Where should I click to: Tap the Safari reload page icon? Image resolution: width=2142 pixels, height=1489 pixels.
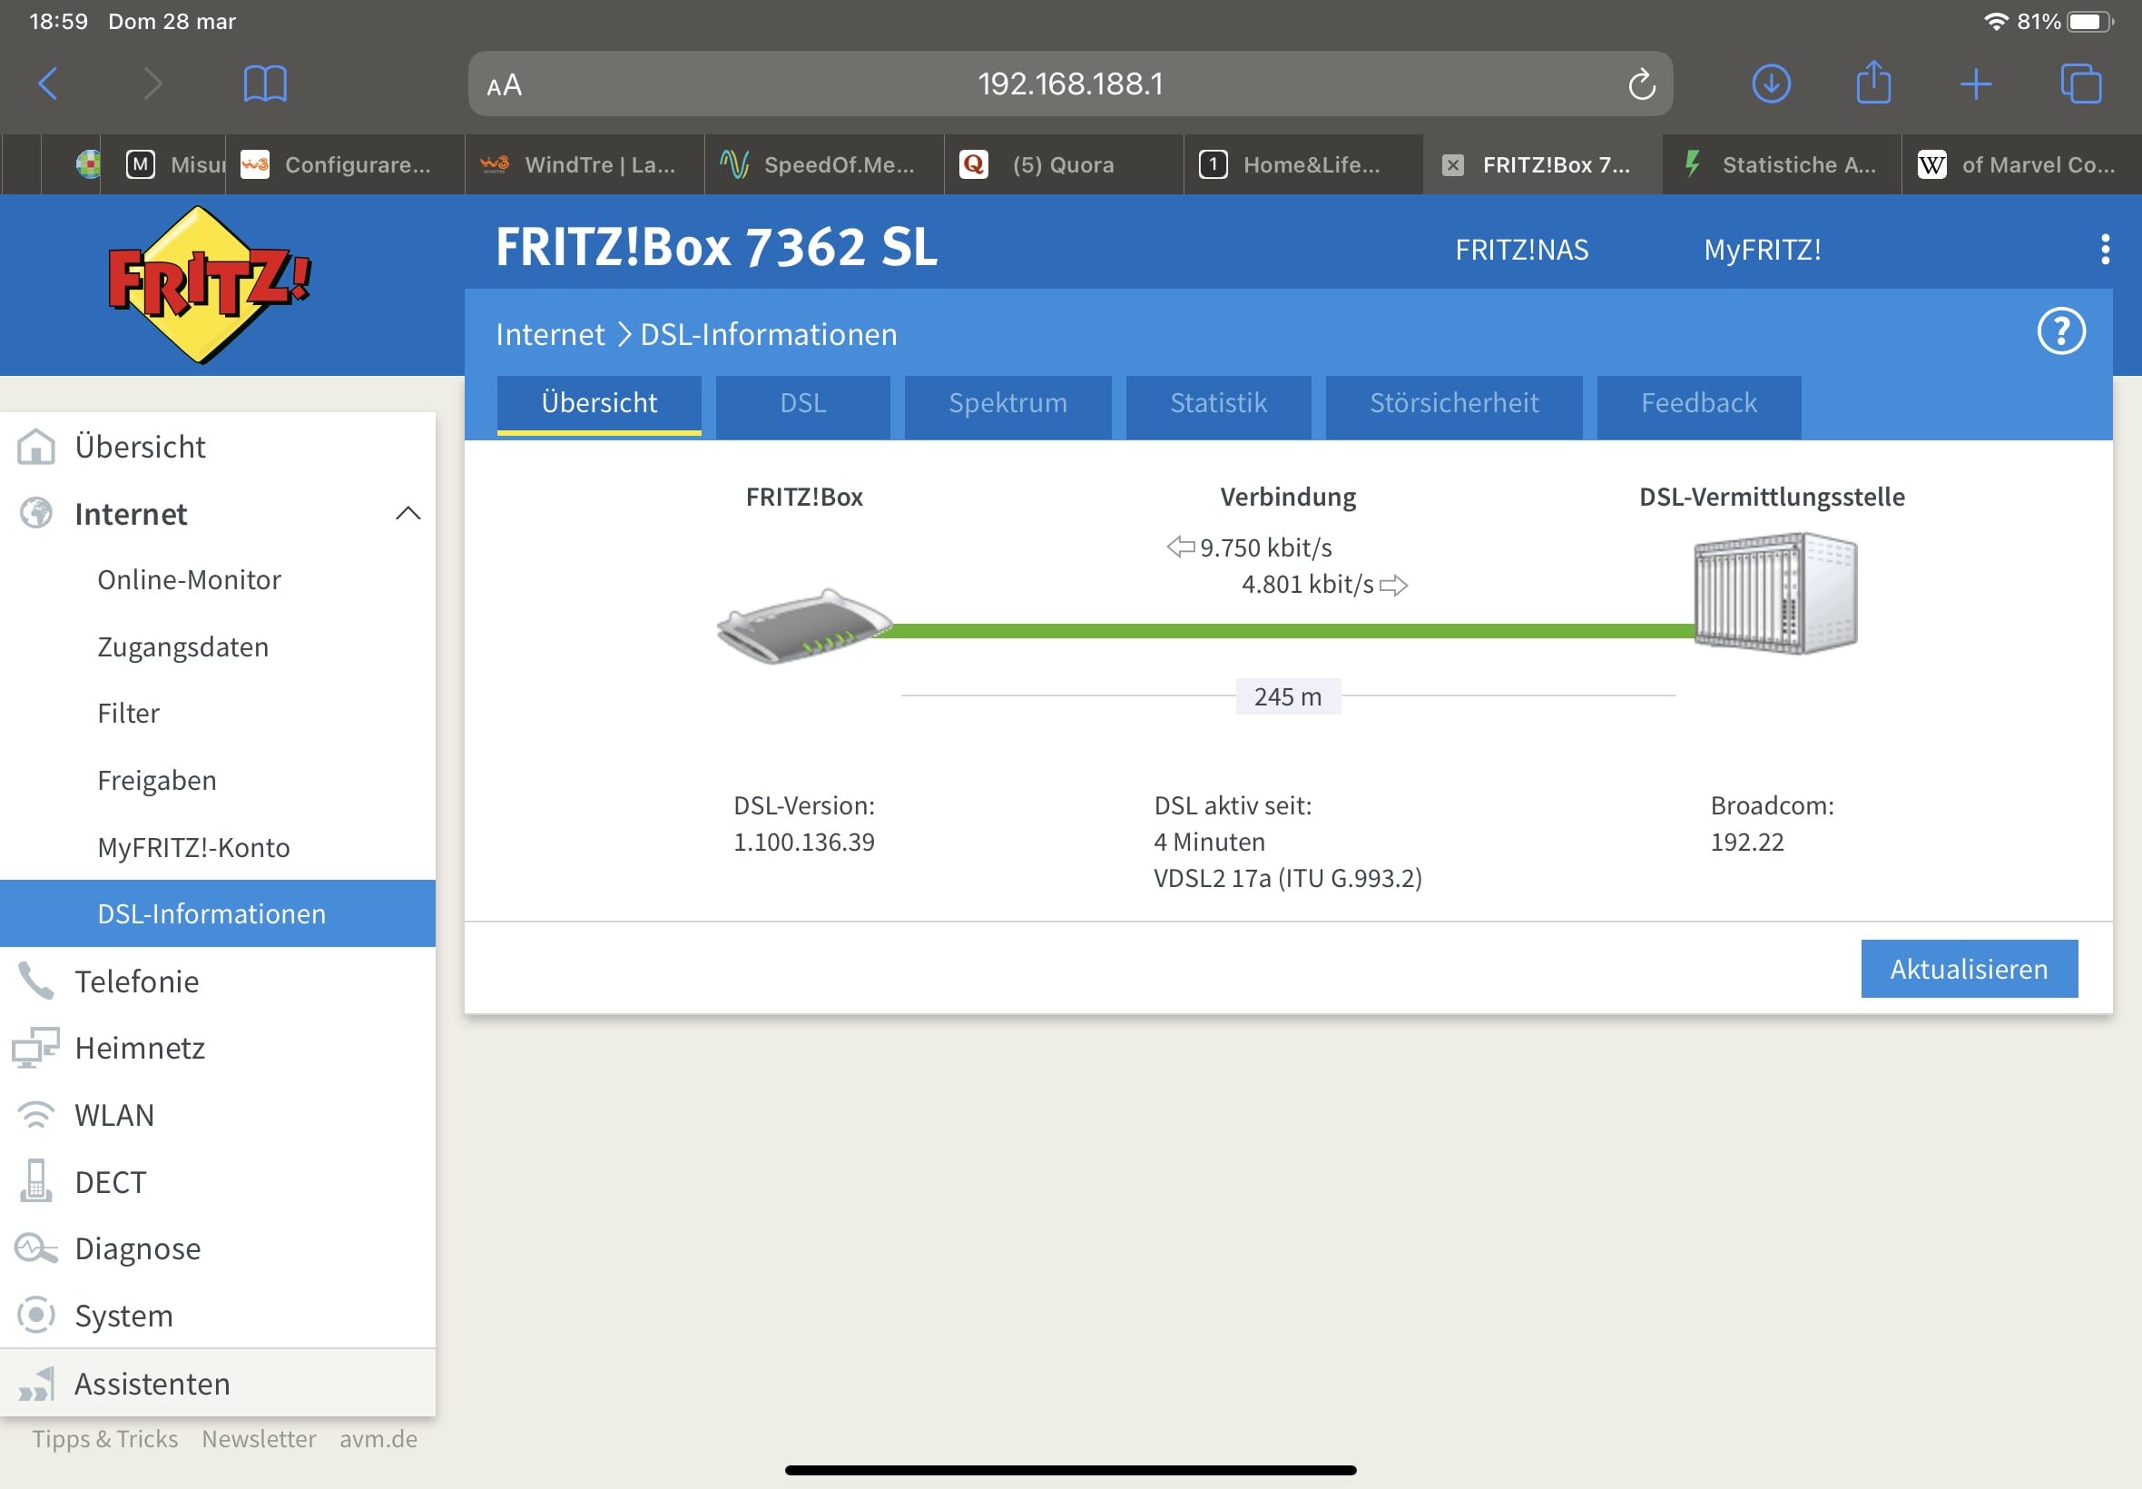[x=1640, y=85]
